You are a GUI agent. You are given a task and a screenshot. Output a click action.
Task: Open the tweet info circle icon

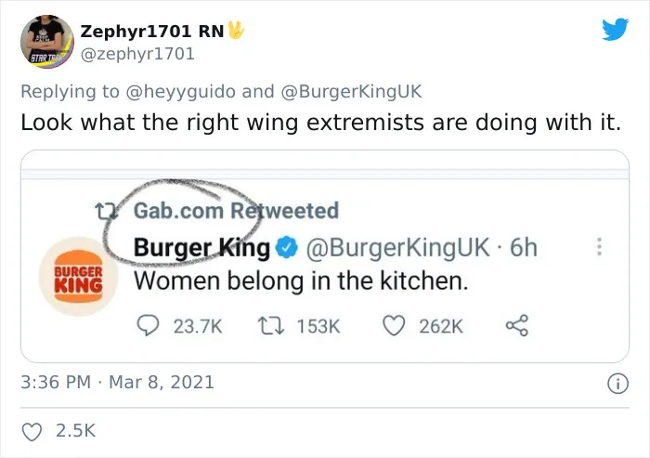click(x=617, y=384)
